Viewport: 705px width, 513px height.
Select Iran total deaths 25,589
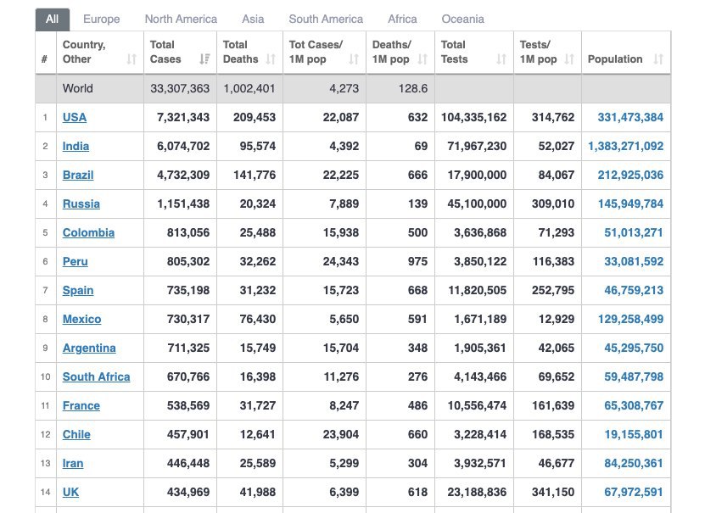(x=258, y=463)
